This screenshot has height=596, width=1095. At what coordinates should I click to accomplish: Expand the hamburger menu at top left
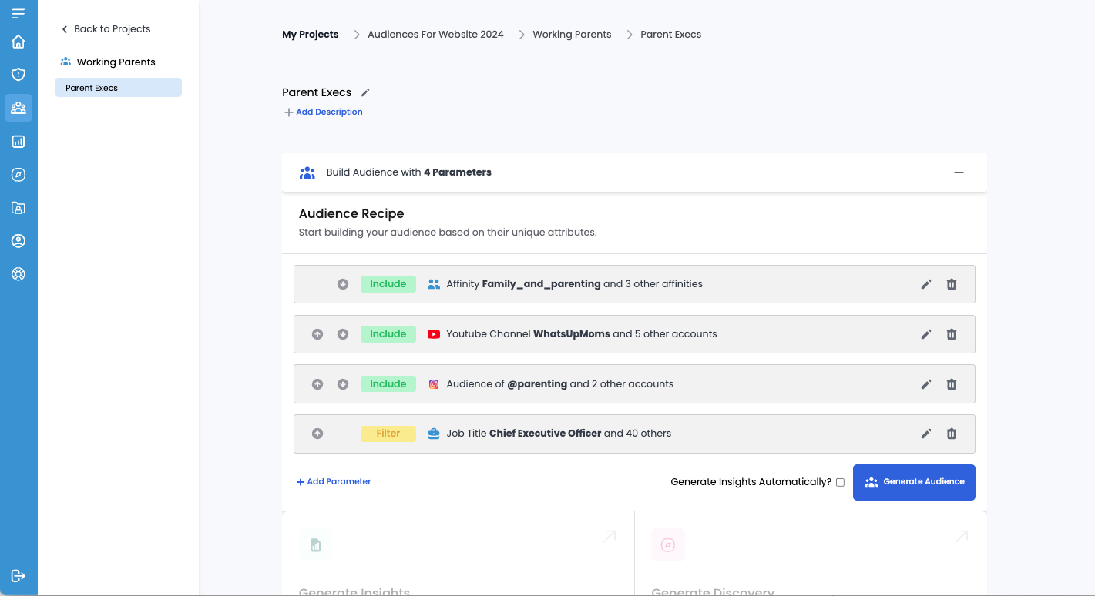pos(18,13)
